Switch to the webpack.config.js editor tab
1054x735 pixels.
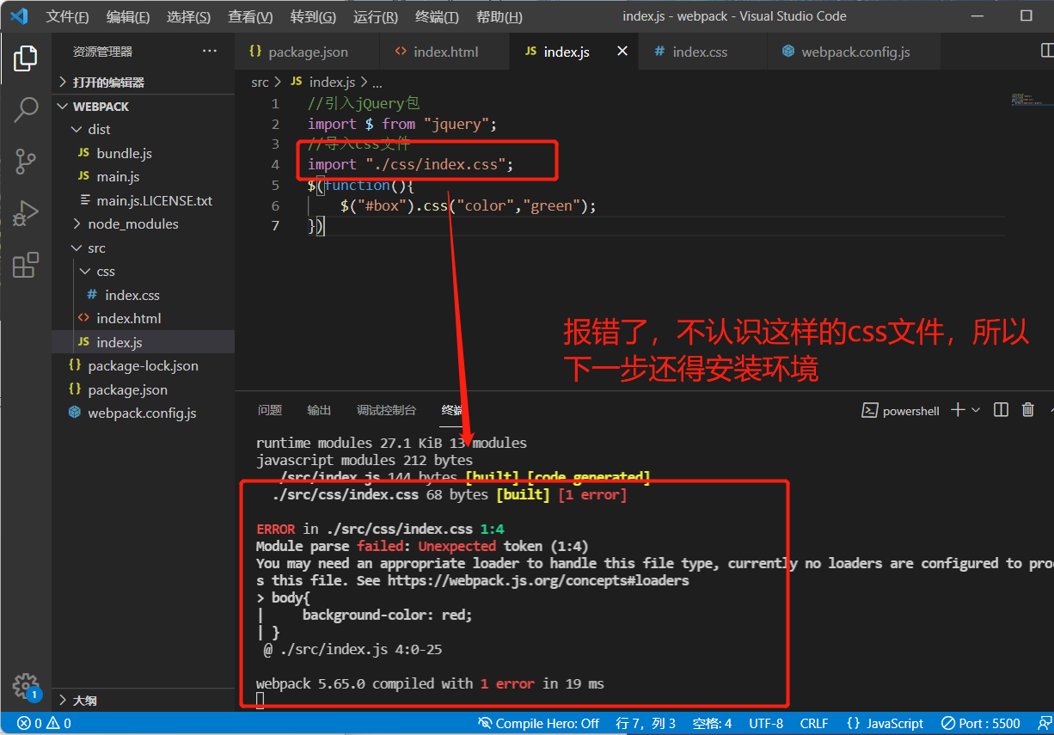854,52
